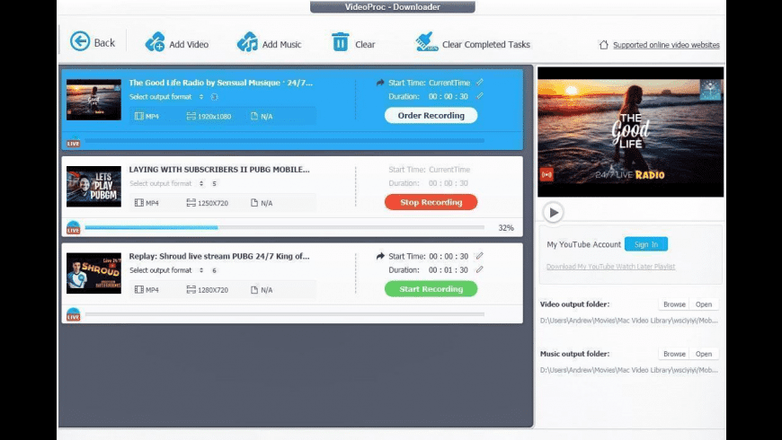Click LIVE badge on Shroud stream row

click(x=74, y=314)
